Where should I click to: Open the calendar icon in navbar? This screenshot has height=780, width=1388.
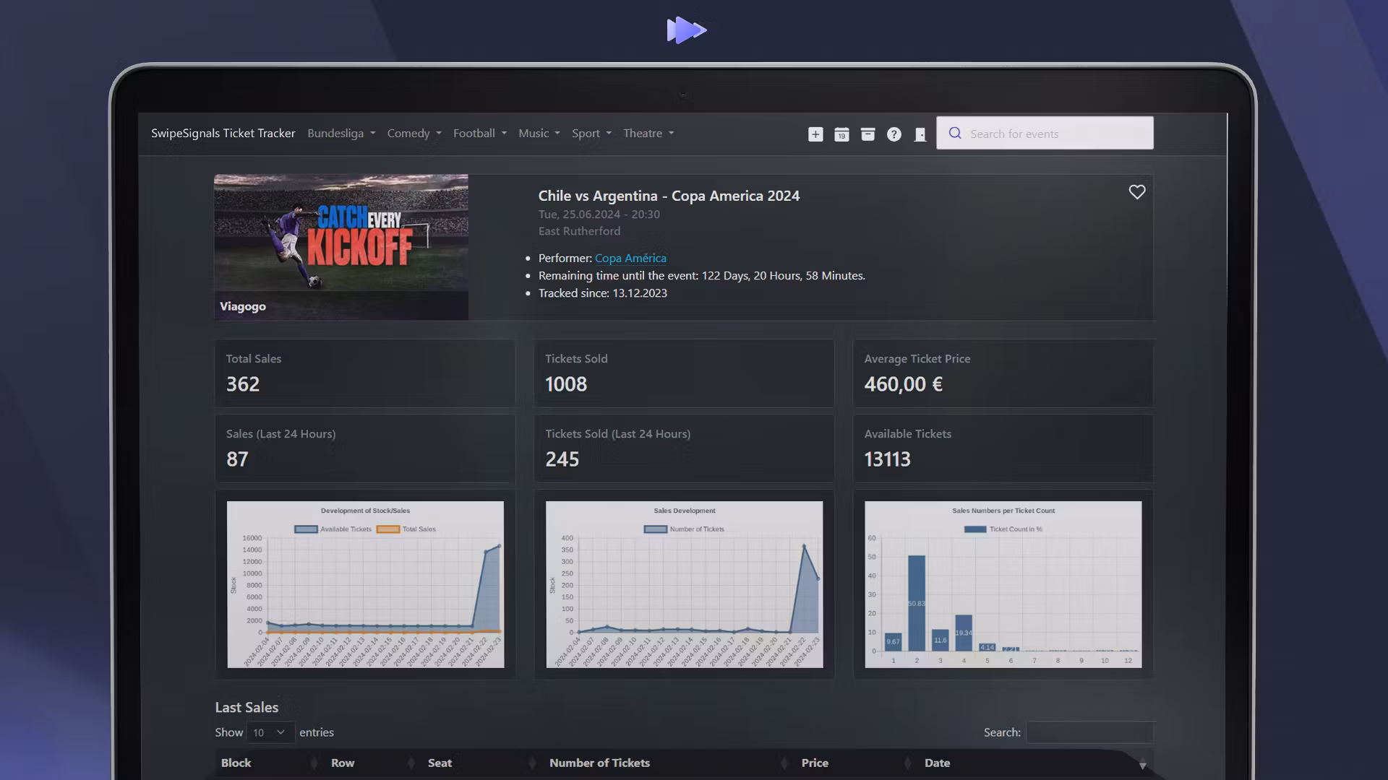tap(841, 134)
